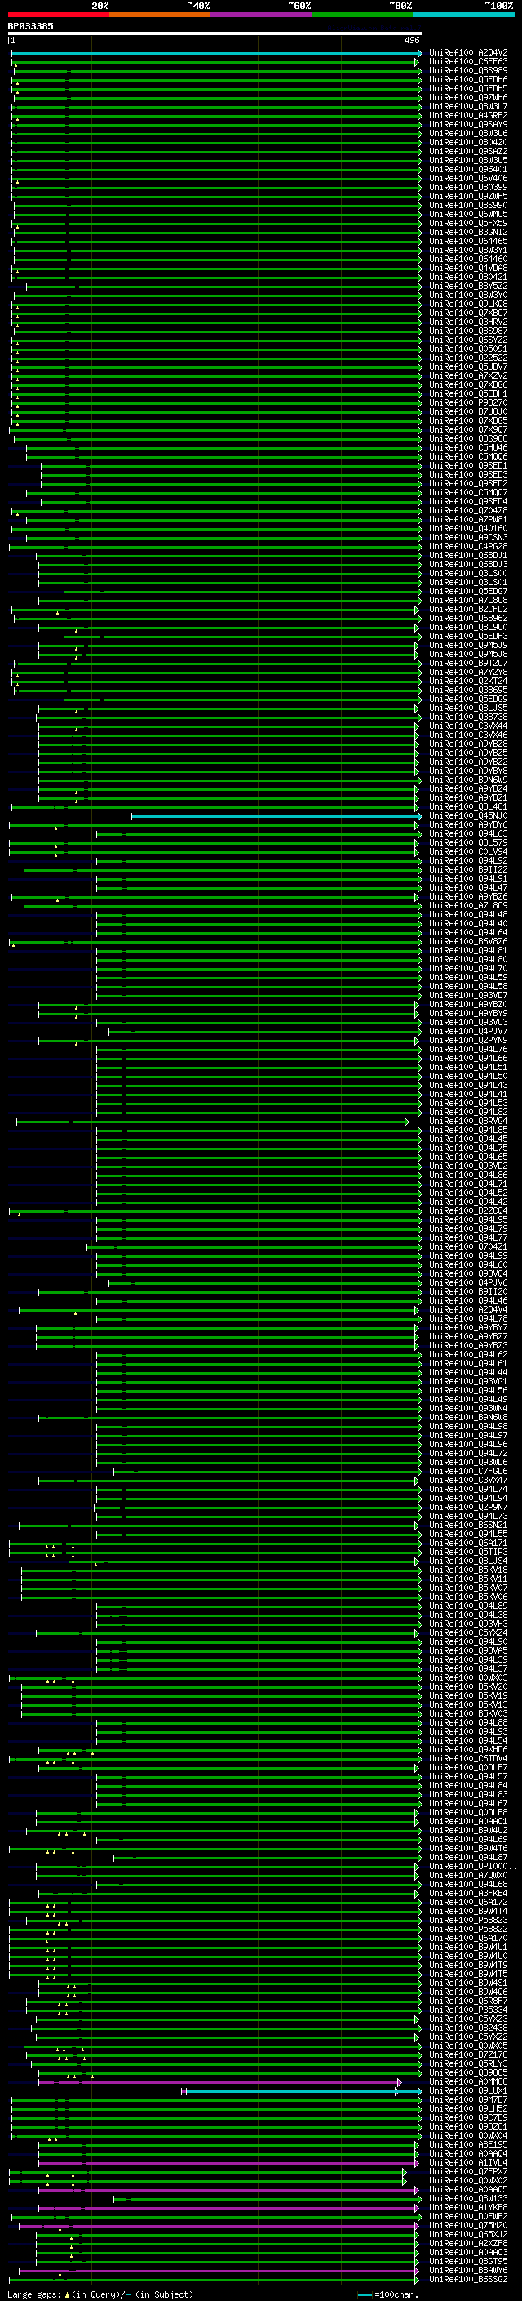Viewport: 522px width, 2301px height.
Task: Click the green ~80% identity legend segment
Action: (362, 15)
